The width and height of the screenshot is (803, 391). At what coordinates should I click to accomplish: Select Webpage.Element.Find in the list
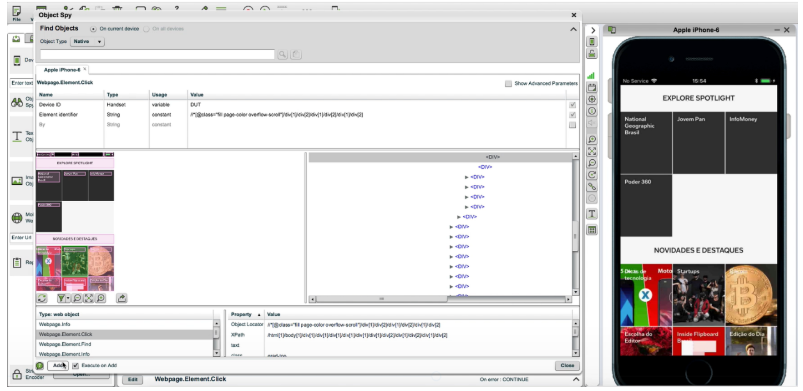coord(65,344)
